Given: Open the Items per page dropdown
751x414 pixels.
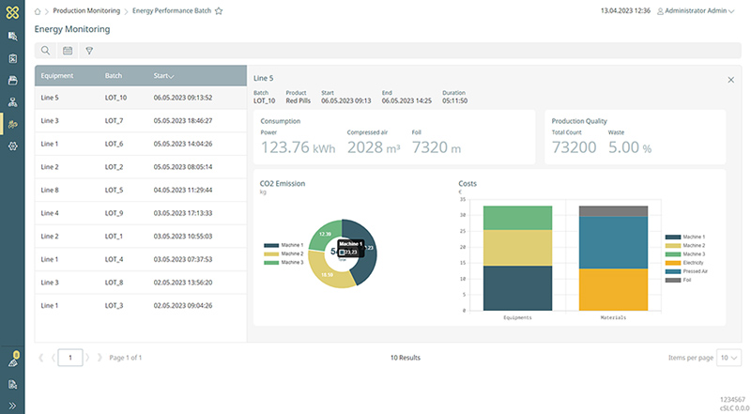Looking at the screenshot, I should 728,358.
